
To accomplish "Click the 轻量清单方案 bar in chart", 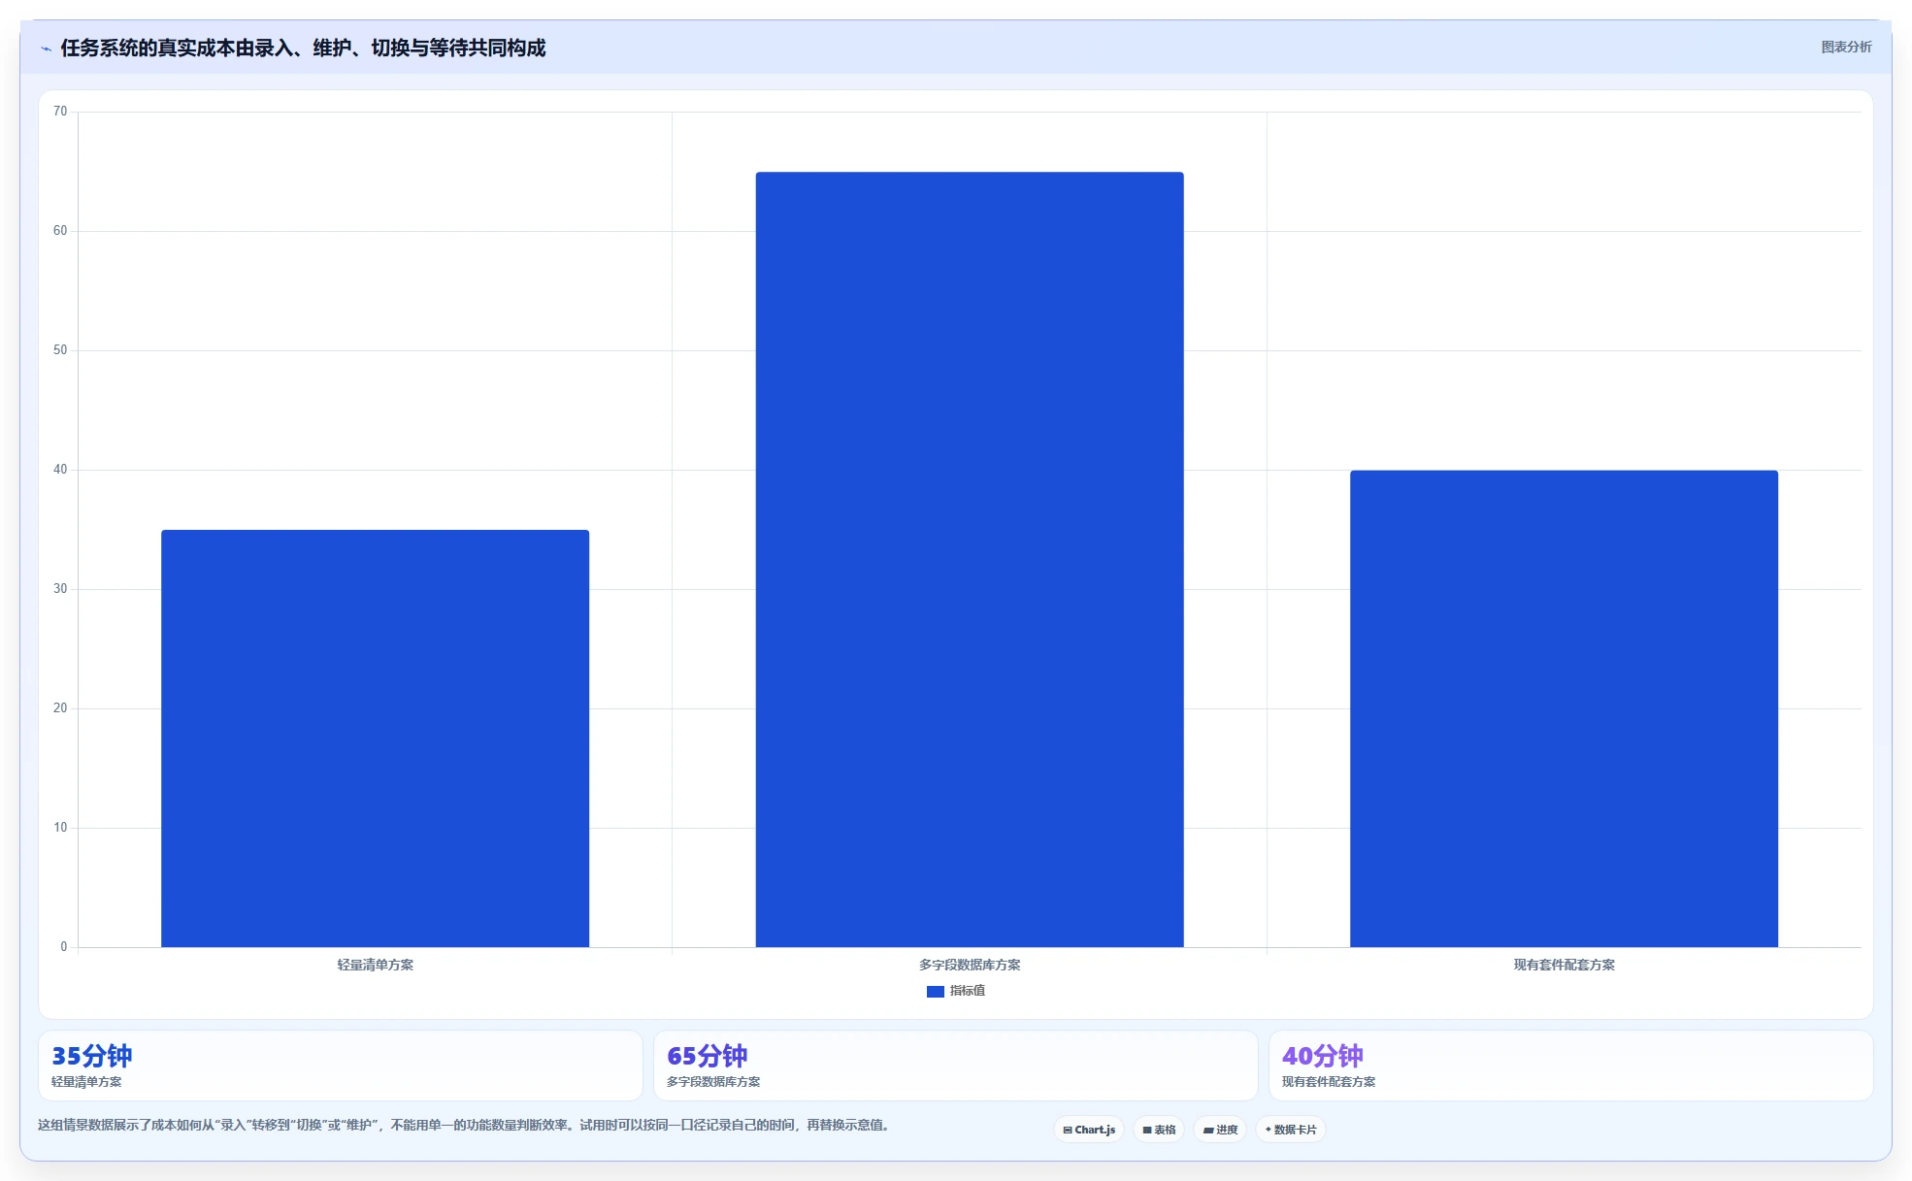I will 375,738.
